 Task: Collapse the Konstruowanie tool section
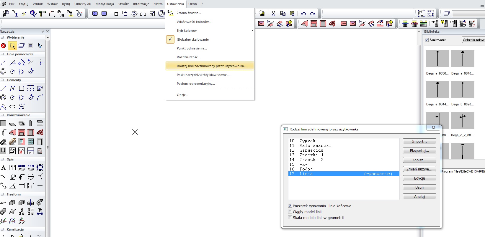coord(2,115)
